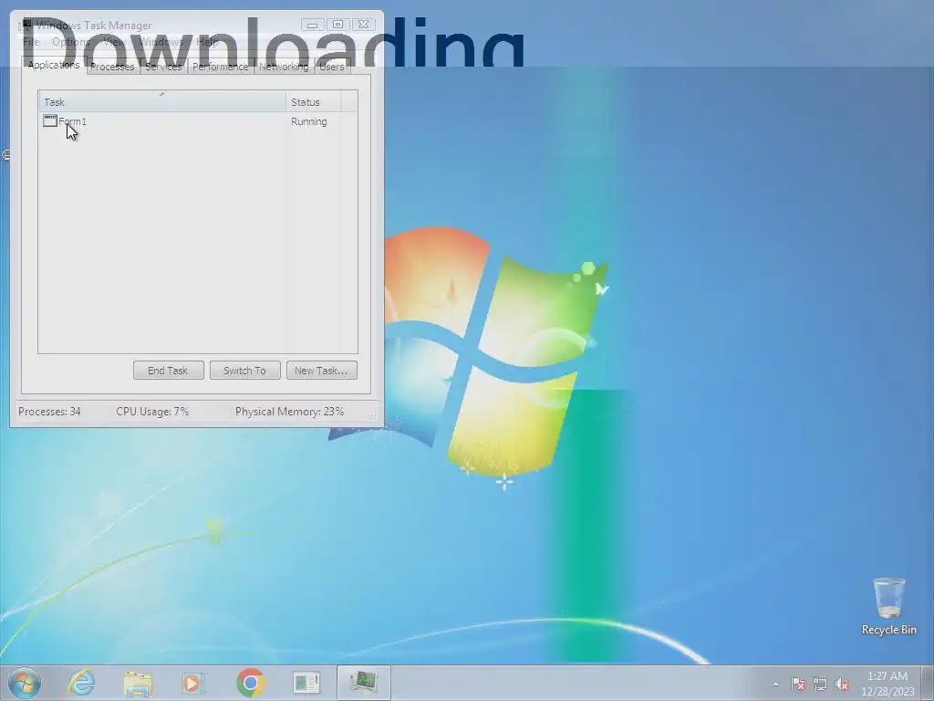Launch Internet Explorer from the taskbar
Image resolution: width=934 pixels, height=701 pixels.
click(81, 683)
